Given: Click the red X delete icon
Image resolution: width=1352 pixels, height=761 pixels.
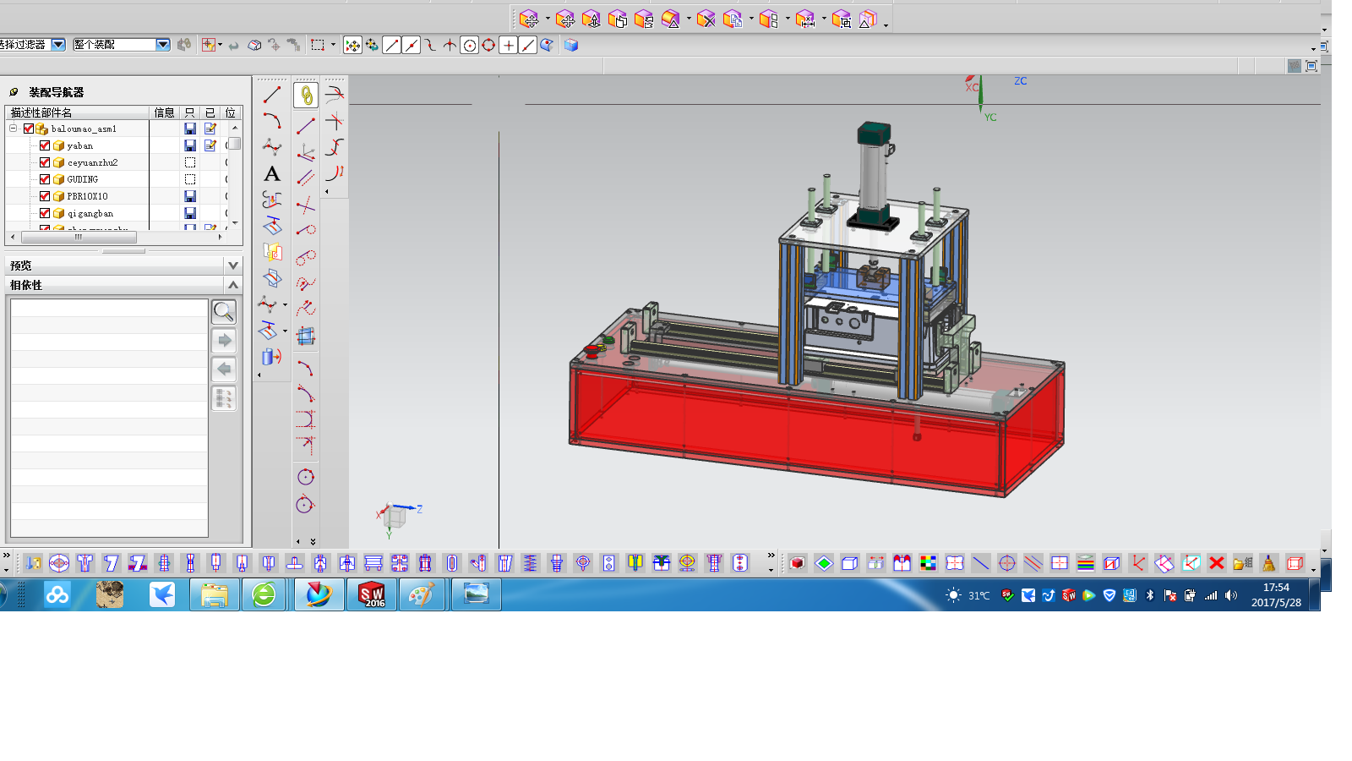Looking at the screenshot, I should click(x=1216, y=563).
